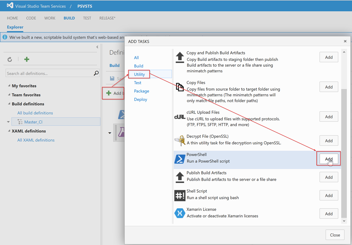This screenshot has height=245, width=352.
Task: Click the refresh definitions icon
Action: click(10, 60)
